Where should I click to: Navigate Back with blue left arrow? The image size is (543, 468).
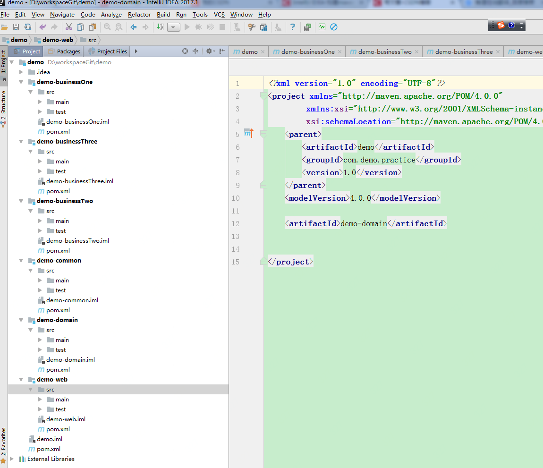pyautogui.click(x=134, y=27)
